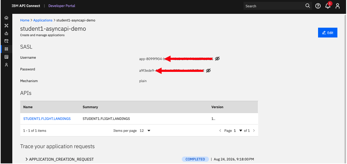Click the page vertical scrollbar
Image resolution: width=347 pixels, height=164 pixels.
345,88
